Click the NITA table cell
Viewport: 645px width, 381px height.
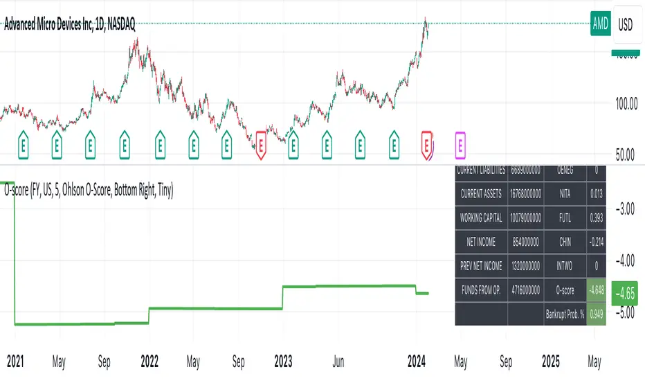(565, 193)
